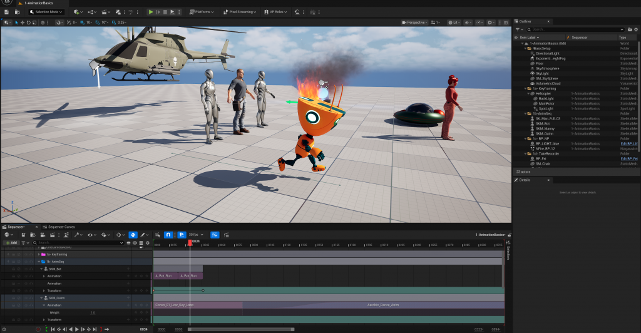Select the rotate transform tool
Viewport: 641px width, 333px height.
(29, 23)
